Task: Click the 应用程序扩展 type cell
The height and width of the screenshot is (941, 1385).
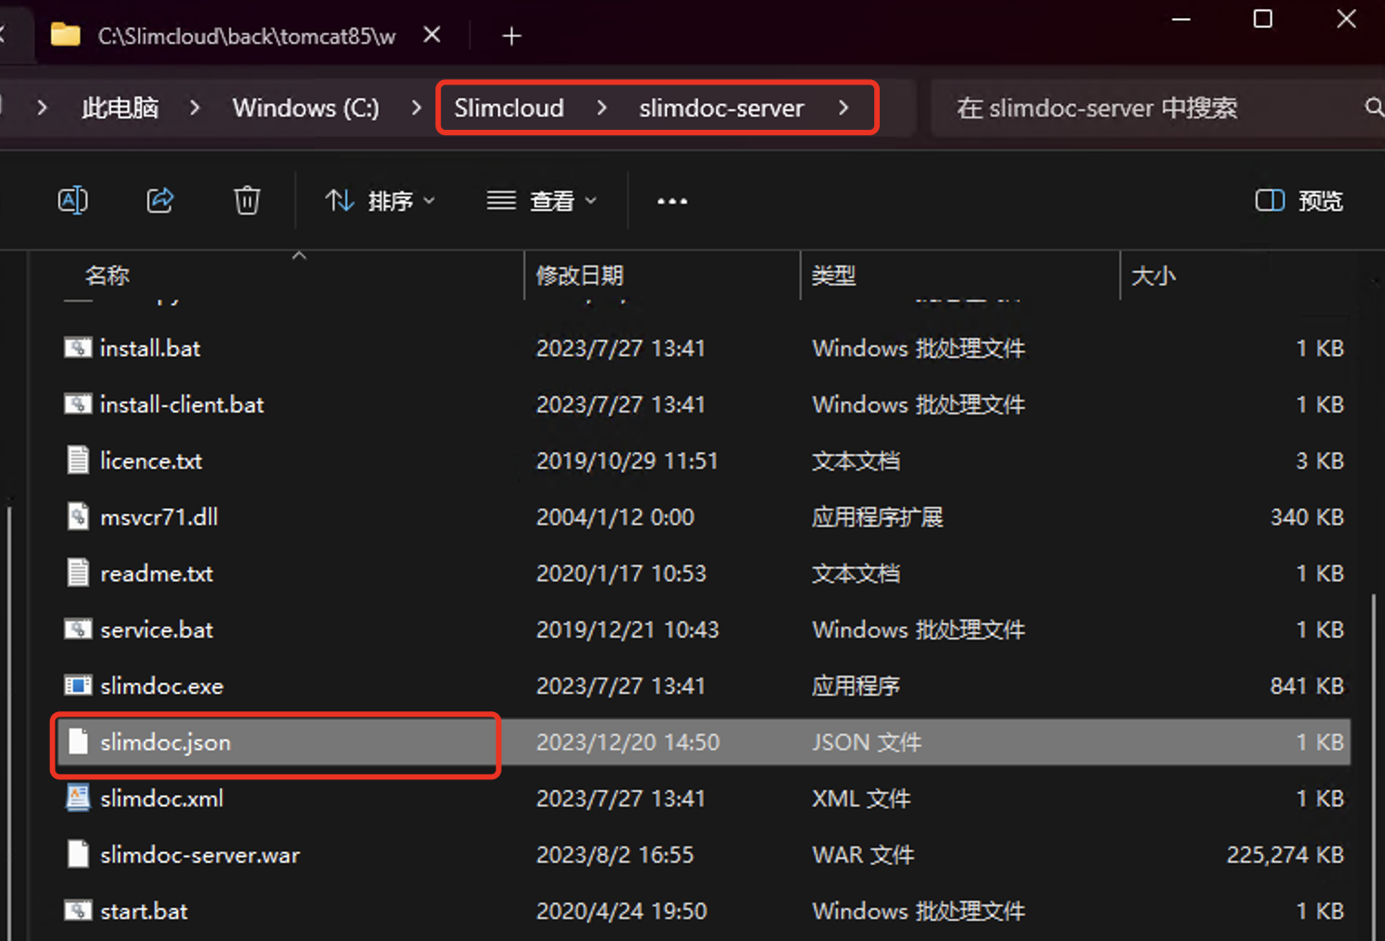Action: pos(877,517)
